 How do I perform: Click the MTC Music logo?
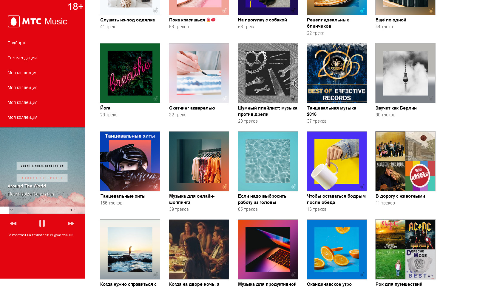tap(38, 21)
